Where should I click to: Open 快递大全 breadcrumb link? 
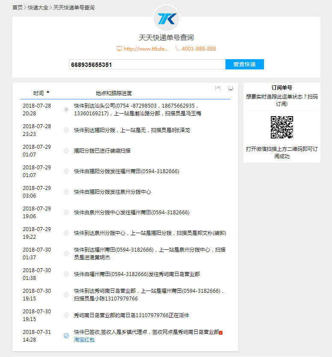(x=38, y=8)
